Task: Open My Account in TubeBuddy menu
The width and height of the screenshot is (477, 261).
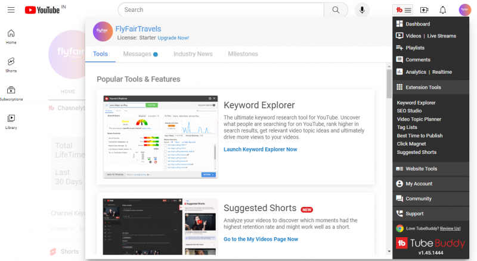Action: point(419,184)
